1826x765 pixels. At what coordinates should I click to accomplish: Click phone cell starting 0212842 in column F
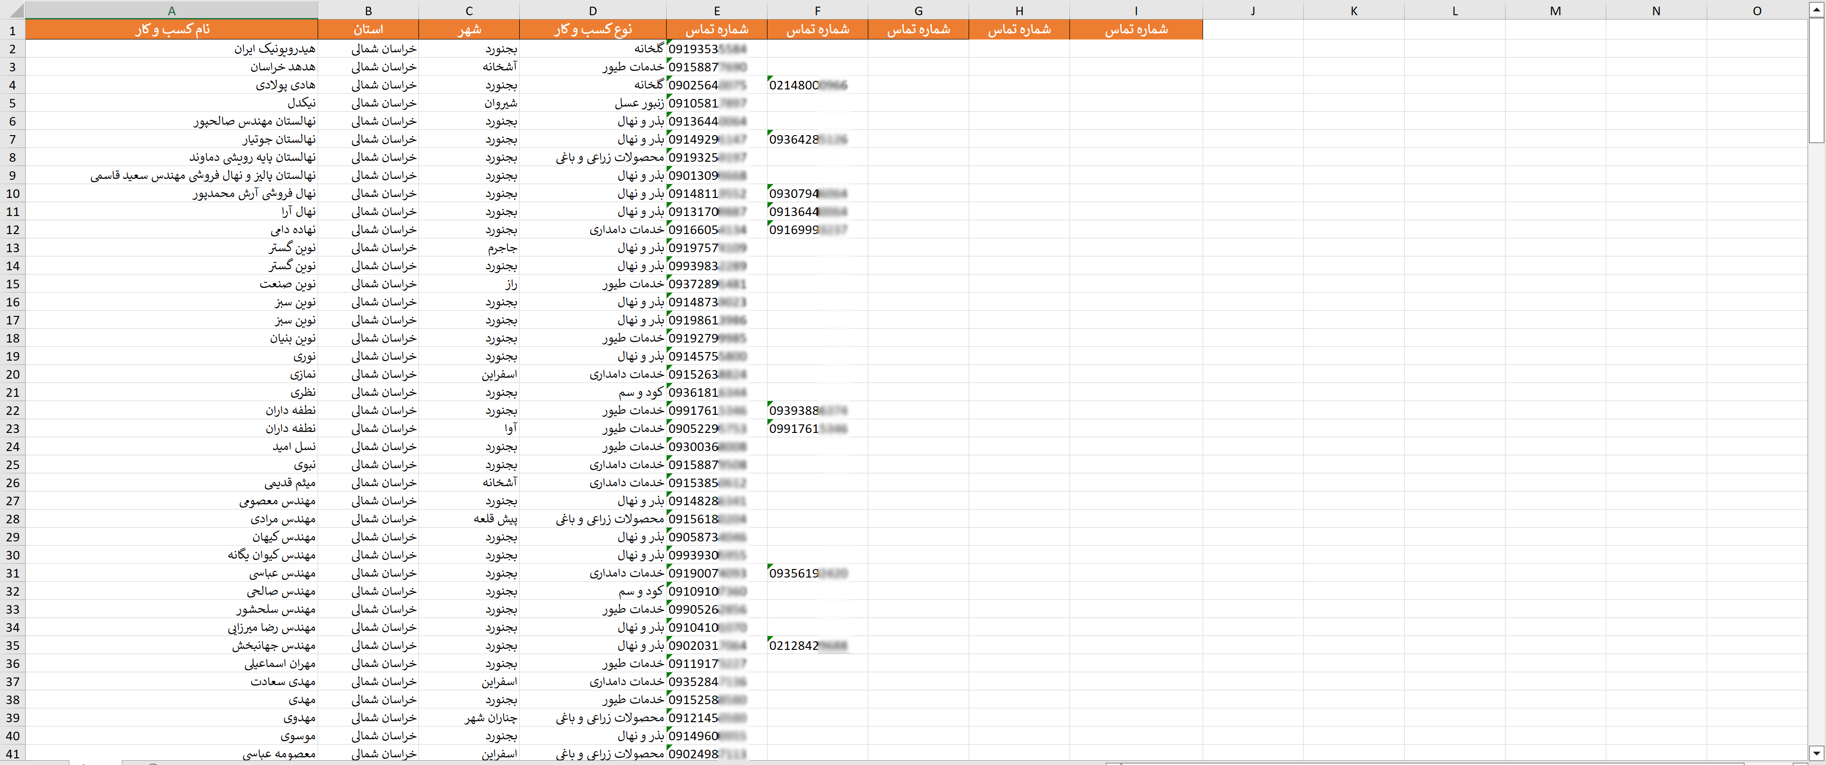(x=817, y=645)
